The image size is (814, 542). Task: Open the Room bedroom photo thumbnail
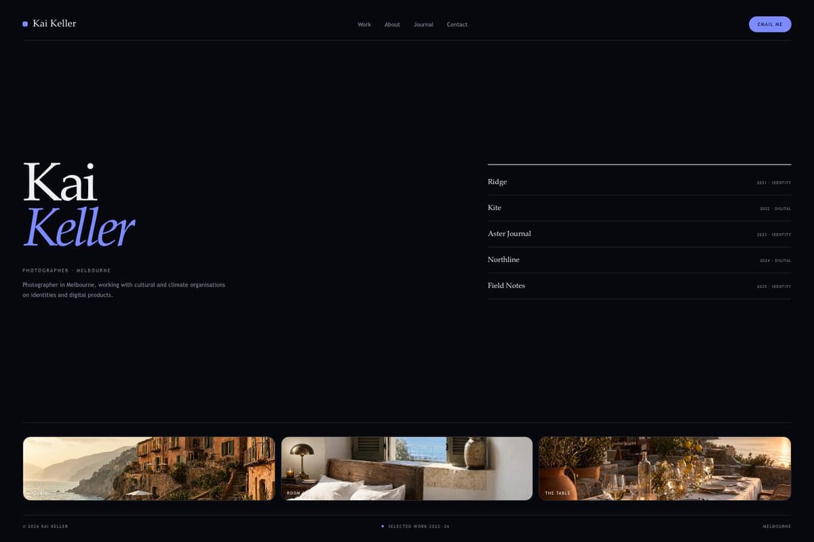407,468
